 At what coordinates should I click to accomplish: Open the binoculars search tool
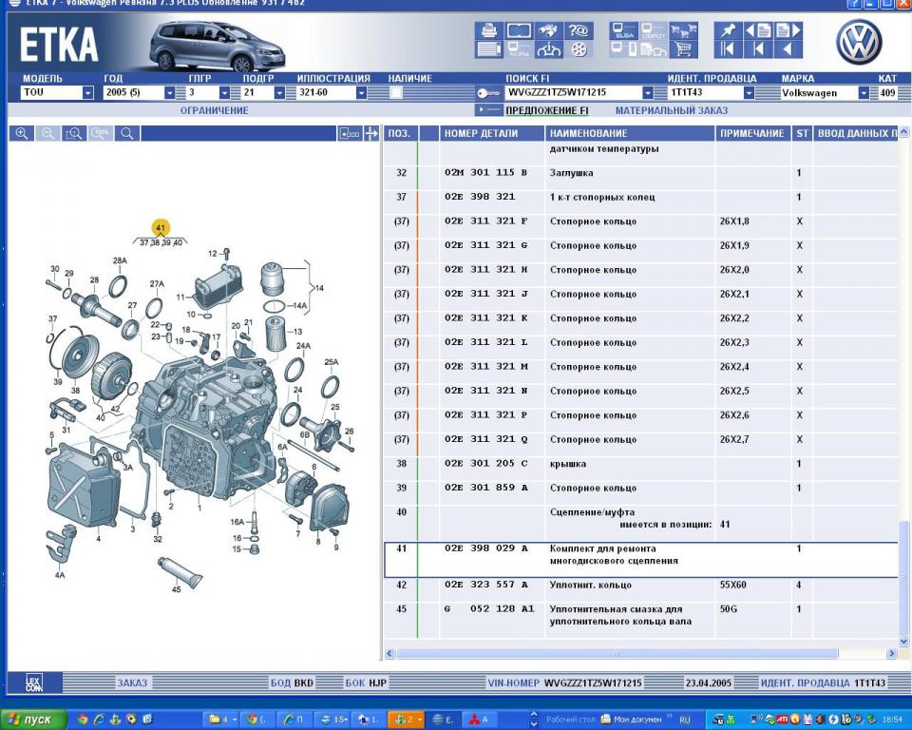(548, 30)
